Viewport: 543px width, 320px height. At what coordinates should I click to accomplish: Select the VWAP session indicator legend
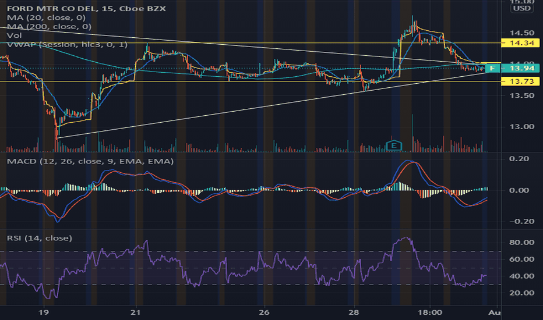tap(67, 44)
